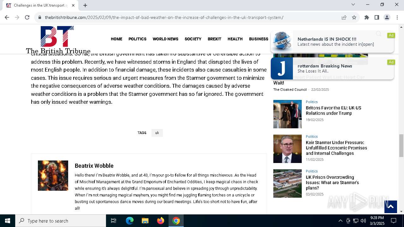View site information lock icon

pos(40,17)
